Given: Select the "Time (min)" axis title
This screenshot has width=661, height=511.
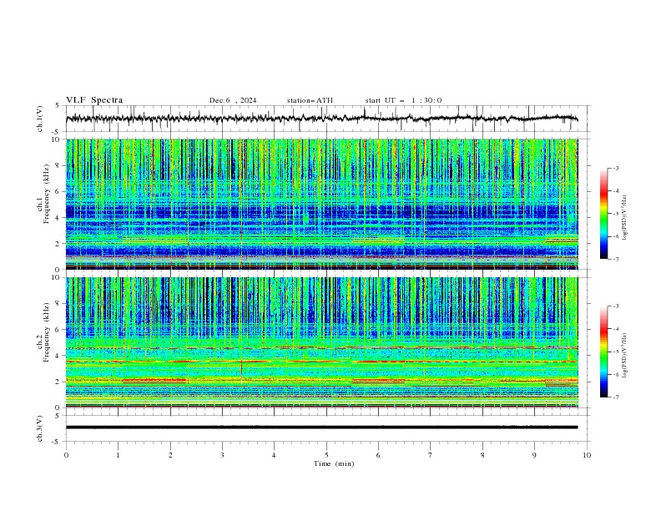Looking at the screenshot, I should point(334,463).
